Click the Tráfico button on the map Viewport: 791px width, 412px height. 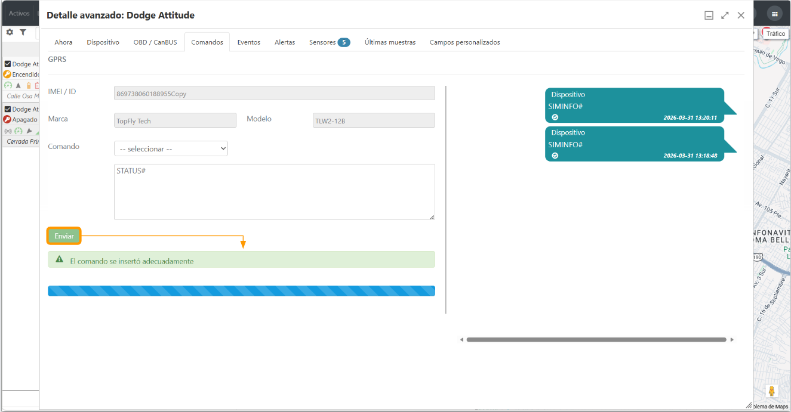(x=775, y=33)
